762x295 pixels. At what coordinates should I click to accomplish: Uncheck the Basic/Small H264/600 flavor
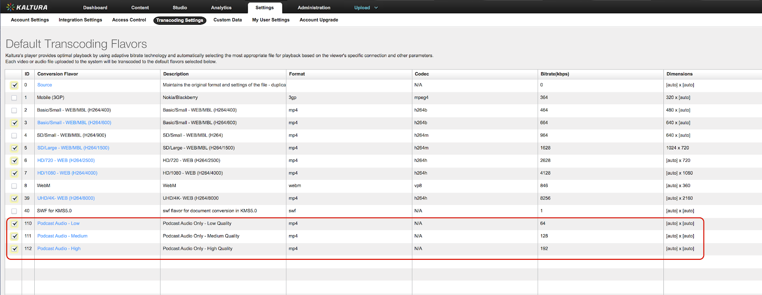(14, 123)
